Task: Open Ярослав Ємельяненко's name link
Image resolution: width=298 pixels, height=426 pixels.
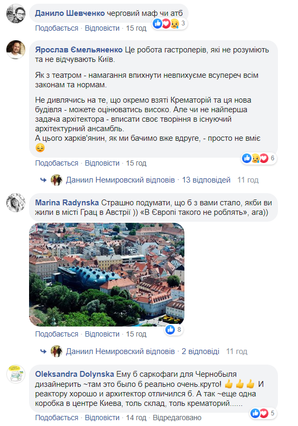Action: click(x=79, y=50)
